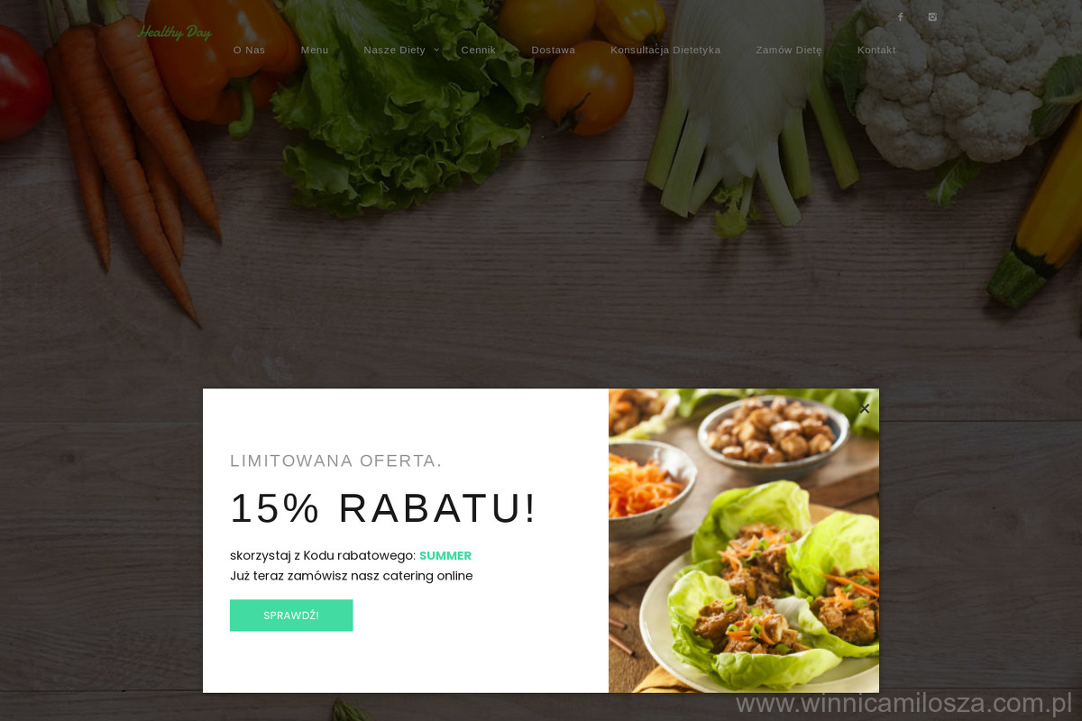1082x721 pixels.
Task: Click the LIMITOWANA OFERTA subtitle
Action: point(336,461)
